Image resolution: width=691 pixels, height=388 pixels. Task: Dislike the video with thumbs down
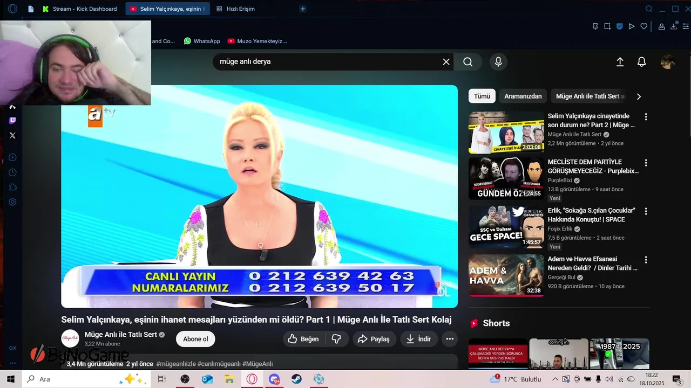point(336,339)
